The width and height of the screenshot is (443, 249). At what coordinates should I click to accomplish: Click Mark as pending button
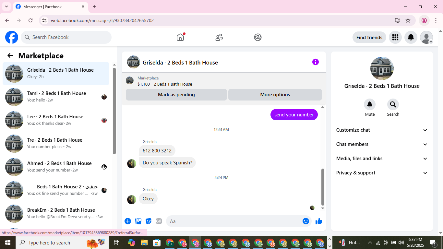[x=176, y=95]
